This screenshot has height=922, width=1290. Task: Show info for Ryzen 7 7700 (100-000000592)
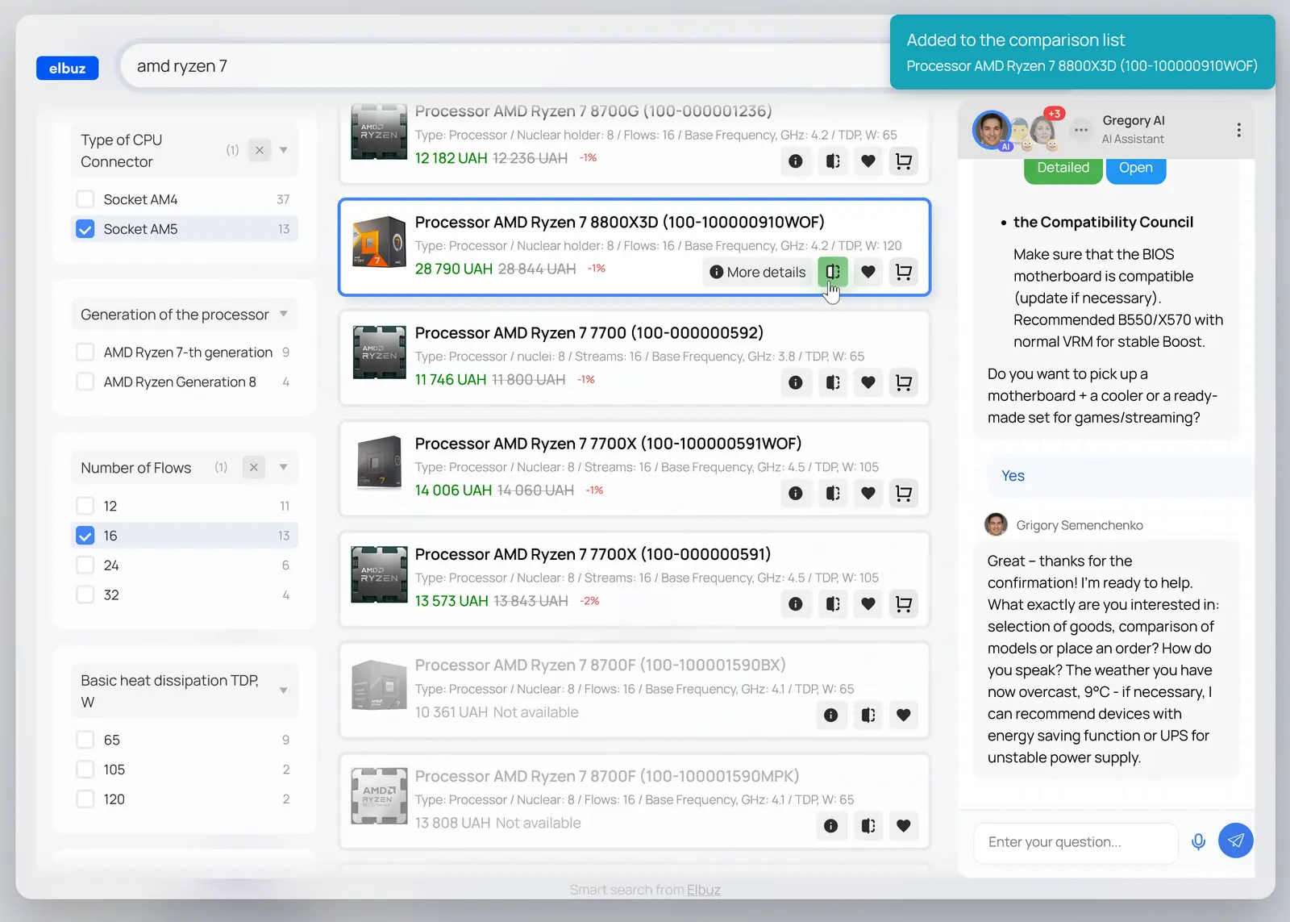pyautogui.click(x=796, y=382)
